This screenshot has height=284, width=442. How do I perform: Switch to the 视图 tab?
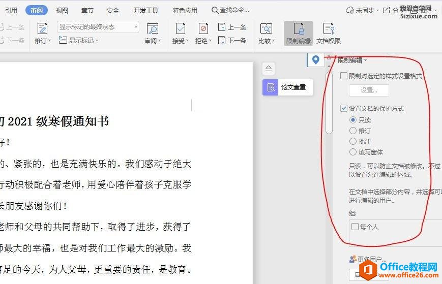[62, 11]
